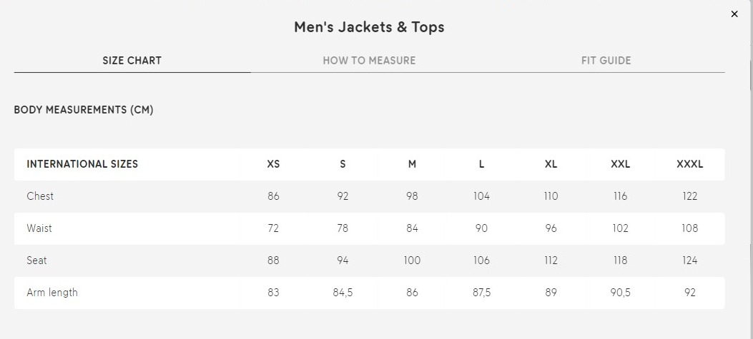753x339 pixels.
Task: Click the INTERNATIONAL SIZES header cell
Action: click(x=82, y=164)
